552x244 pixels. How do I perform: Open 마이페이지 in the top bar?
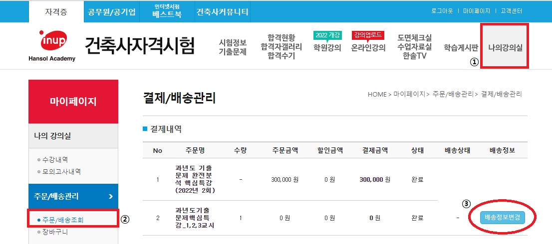pyautogui.click(x=477, y=11)
